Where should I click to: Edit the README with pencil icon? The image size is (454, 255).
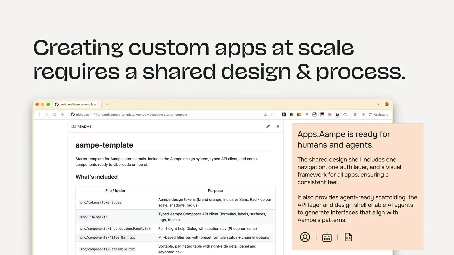tap(268, 127)
